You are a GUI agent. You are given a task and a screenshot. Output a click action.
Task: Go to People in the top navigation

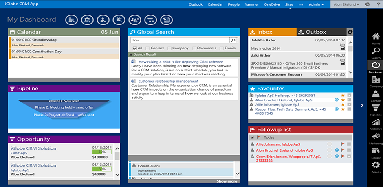[234, 4]
